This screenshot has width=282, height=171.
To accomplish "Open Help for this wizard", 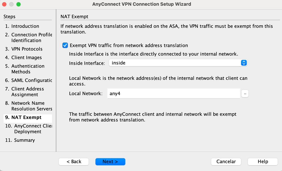I will coord(263,162).
